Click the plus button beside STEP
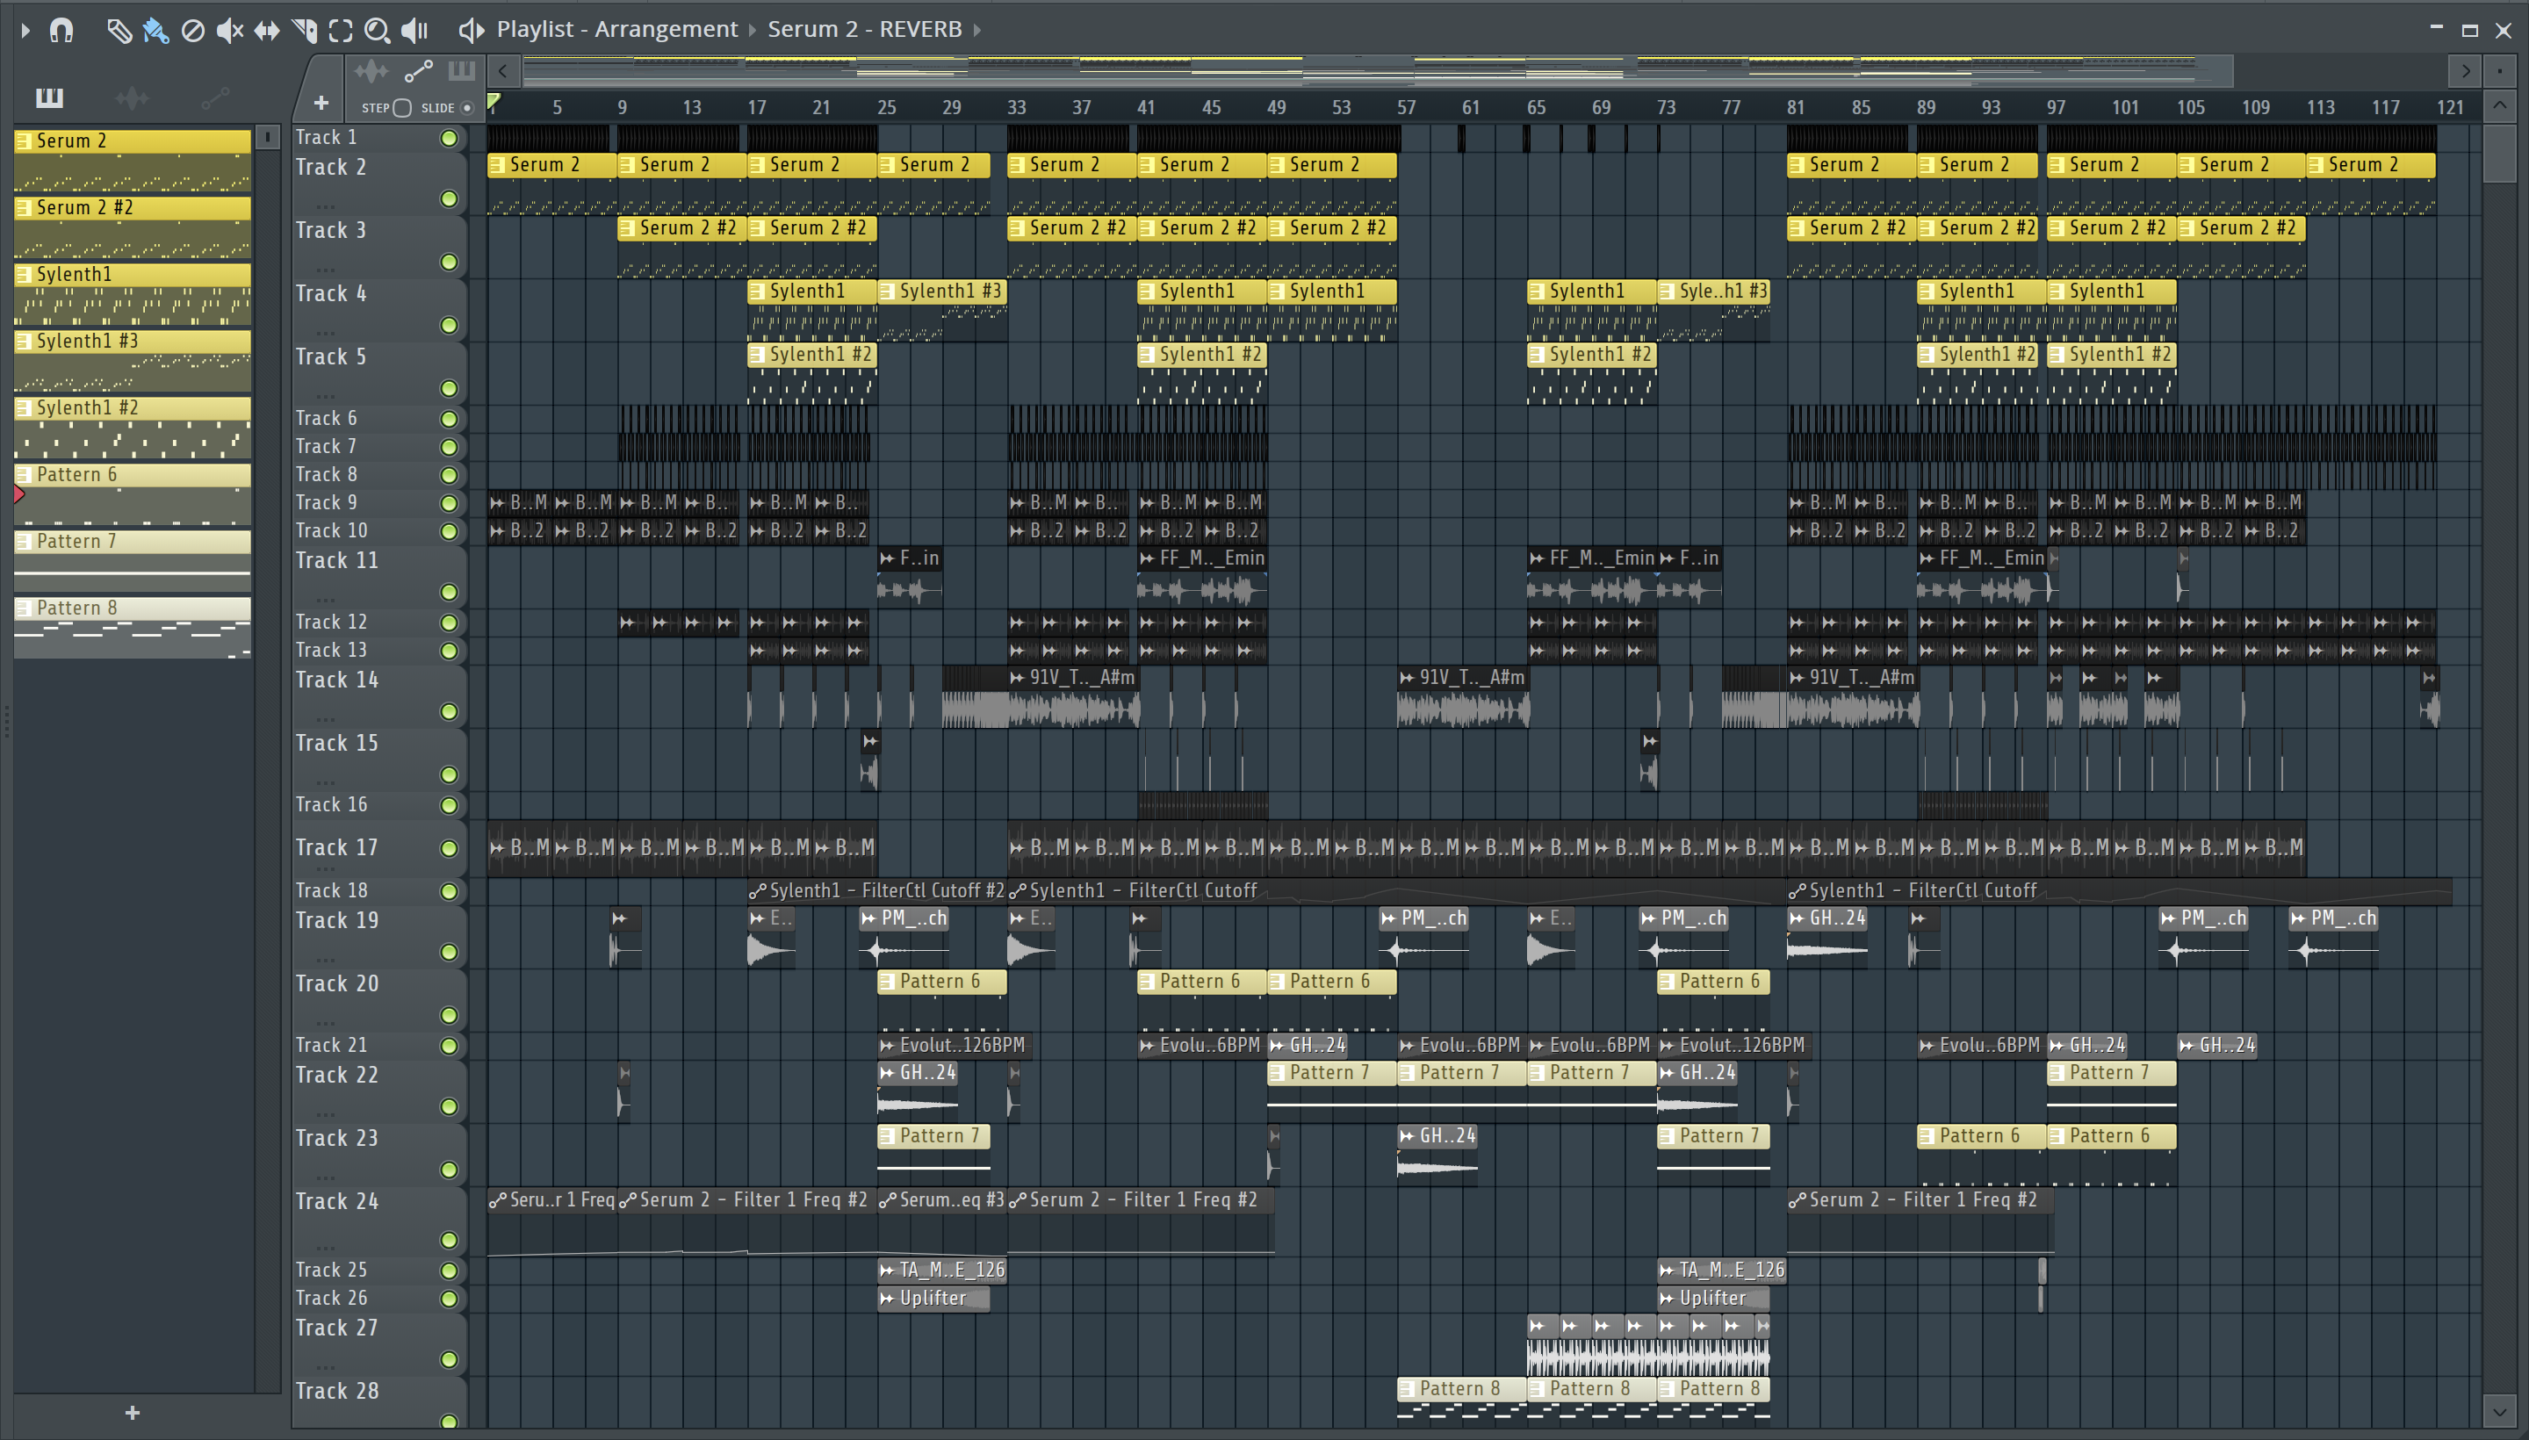The height and width of the screenshot is (1440, 2529). click(x=321, y=103)
